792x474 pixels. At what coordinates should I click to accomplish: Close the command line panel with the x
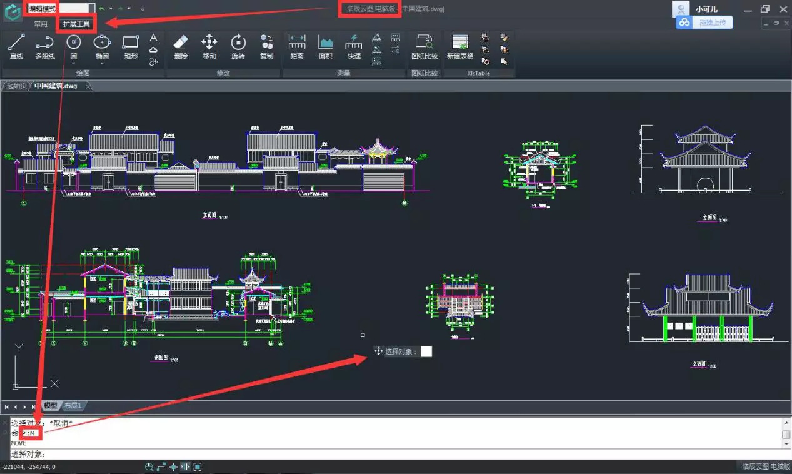coord(4,422)
